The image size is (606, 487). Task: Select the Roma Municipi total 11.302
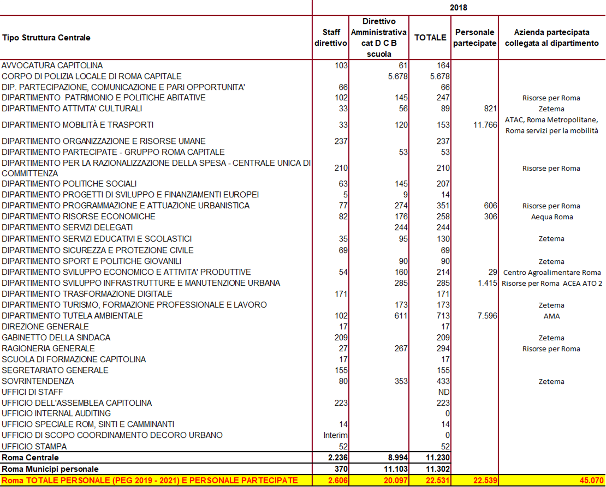tap(438, 469)
